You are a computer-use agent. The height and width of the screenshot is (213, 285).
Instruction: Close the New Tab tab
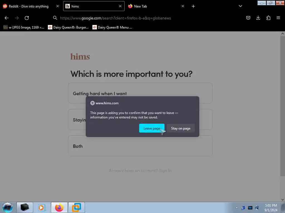pyautogui.click(x=183, y=6)
